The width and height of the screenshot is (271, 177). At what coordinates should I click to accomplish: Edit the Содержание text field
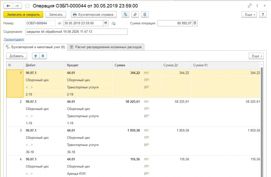click(x=76, y=32)
